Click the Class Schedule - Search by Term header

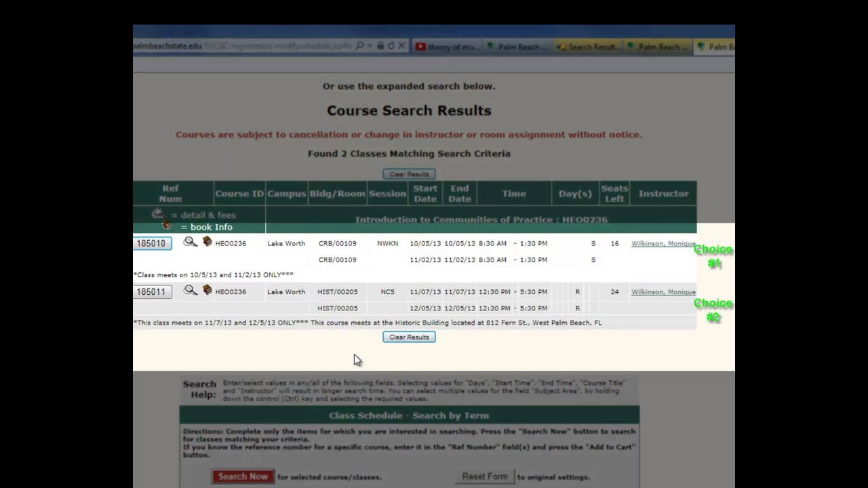tap(409, 415)
